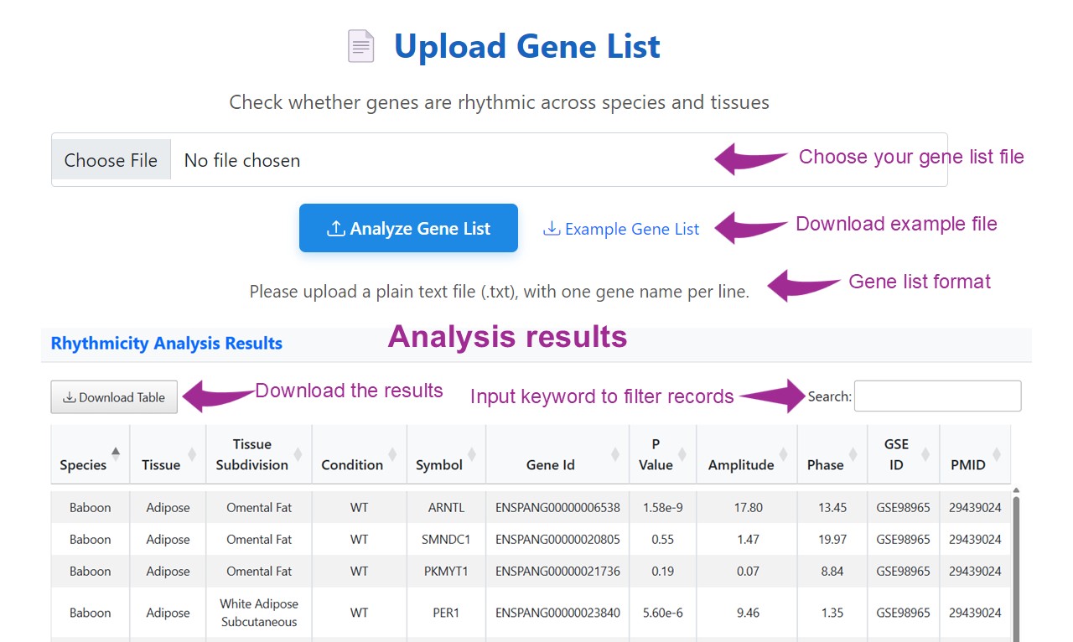Sort table by Species column arrow
The width and height of the screenshot is (1073, 642).
pos(116,453)
